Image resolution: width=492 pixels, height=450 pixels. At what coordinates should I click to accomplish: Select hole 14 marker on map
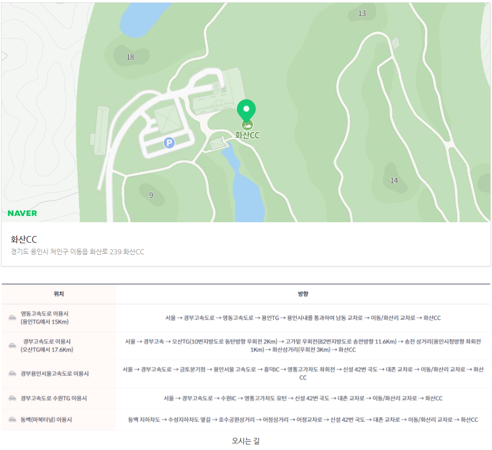tap(394, 181)
